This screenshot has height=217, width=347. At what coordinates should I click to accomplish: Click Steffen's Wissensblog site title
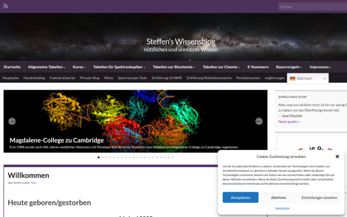pyautogui.click(x=180, y=42)
